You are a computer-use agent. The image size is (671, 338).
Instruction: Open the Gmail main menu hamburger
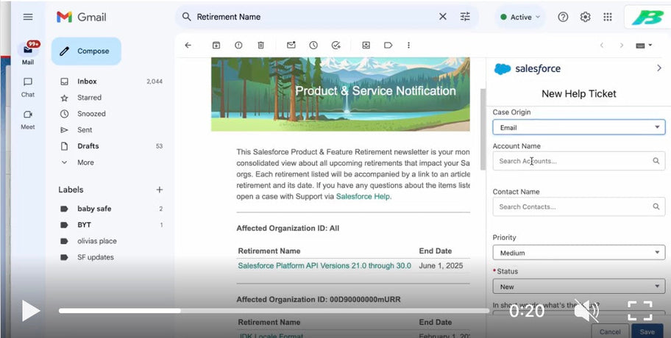(28, 17)
